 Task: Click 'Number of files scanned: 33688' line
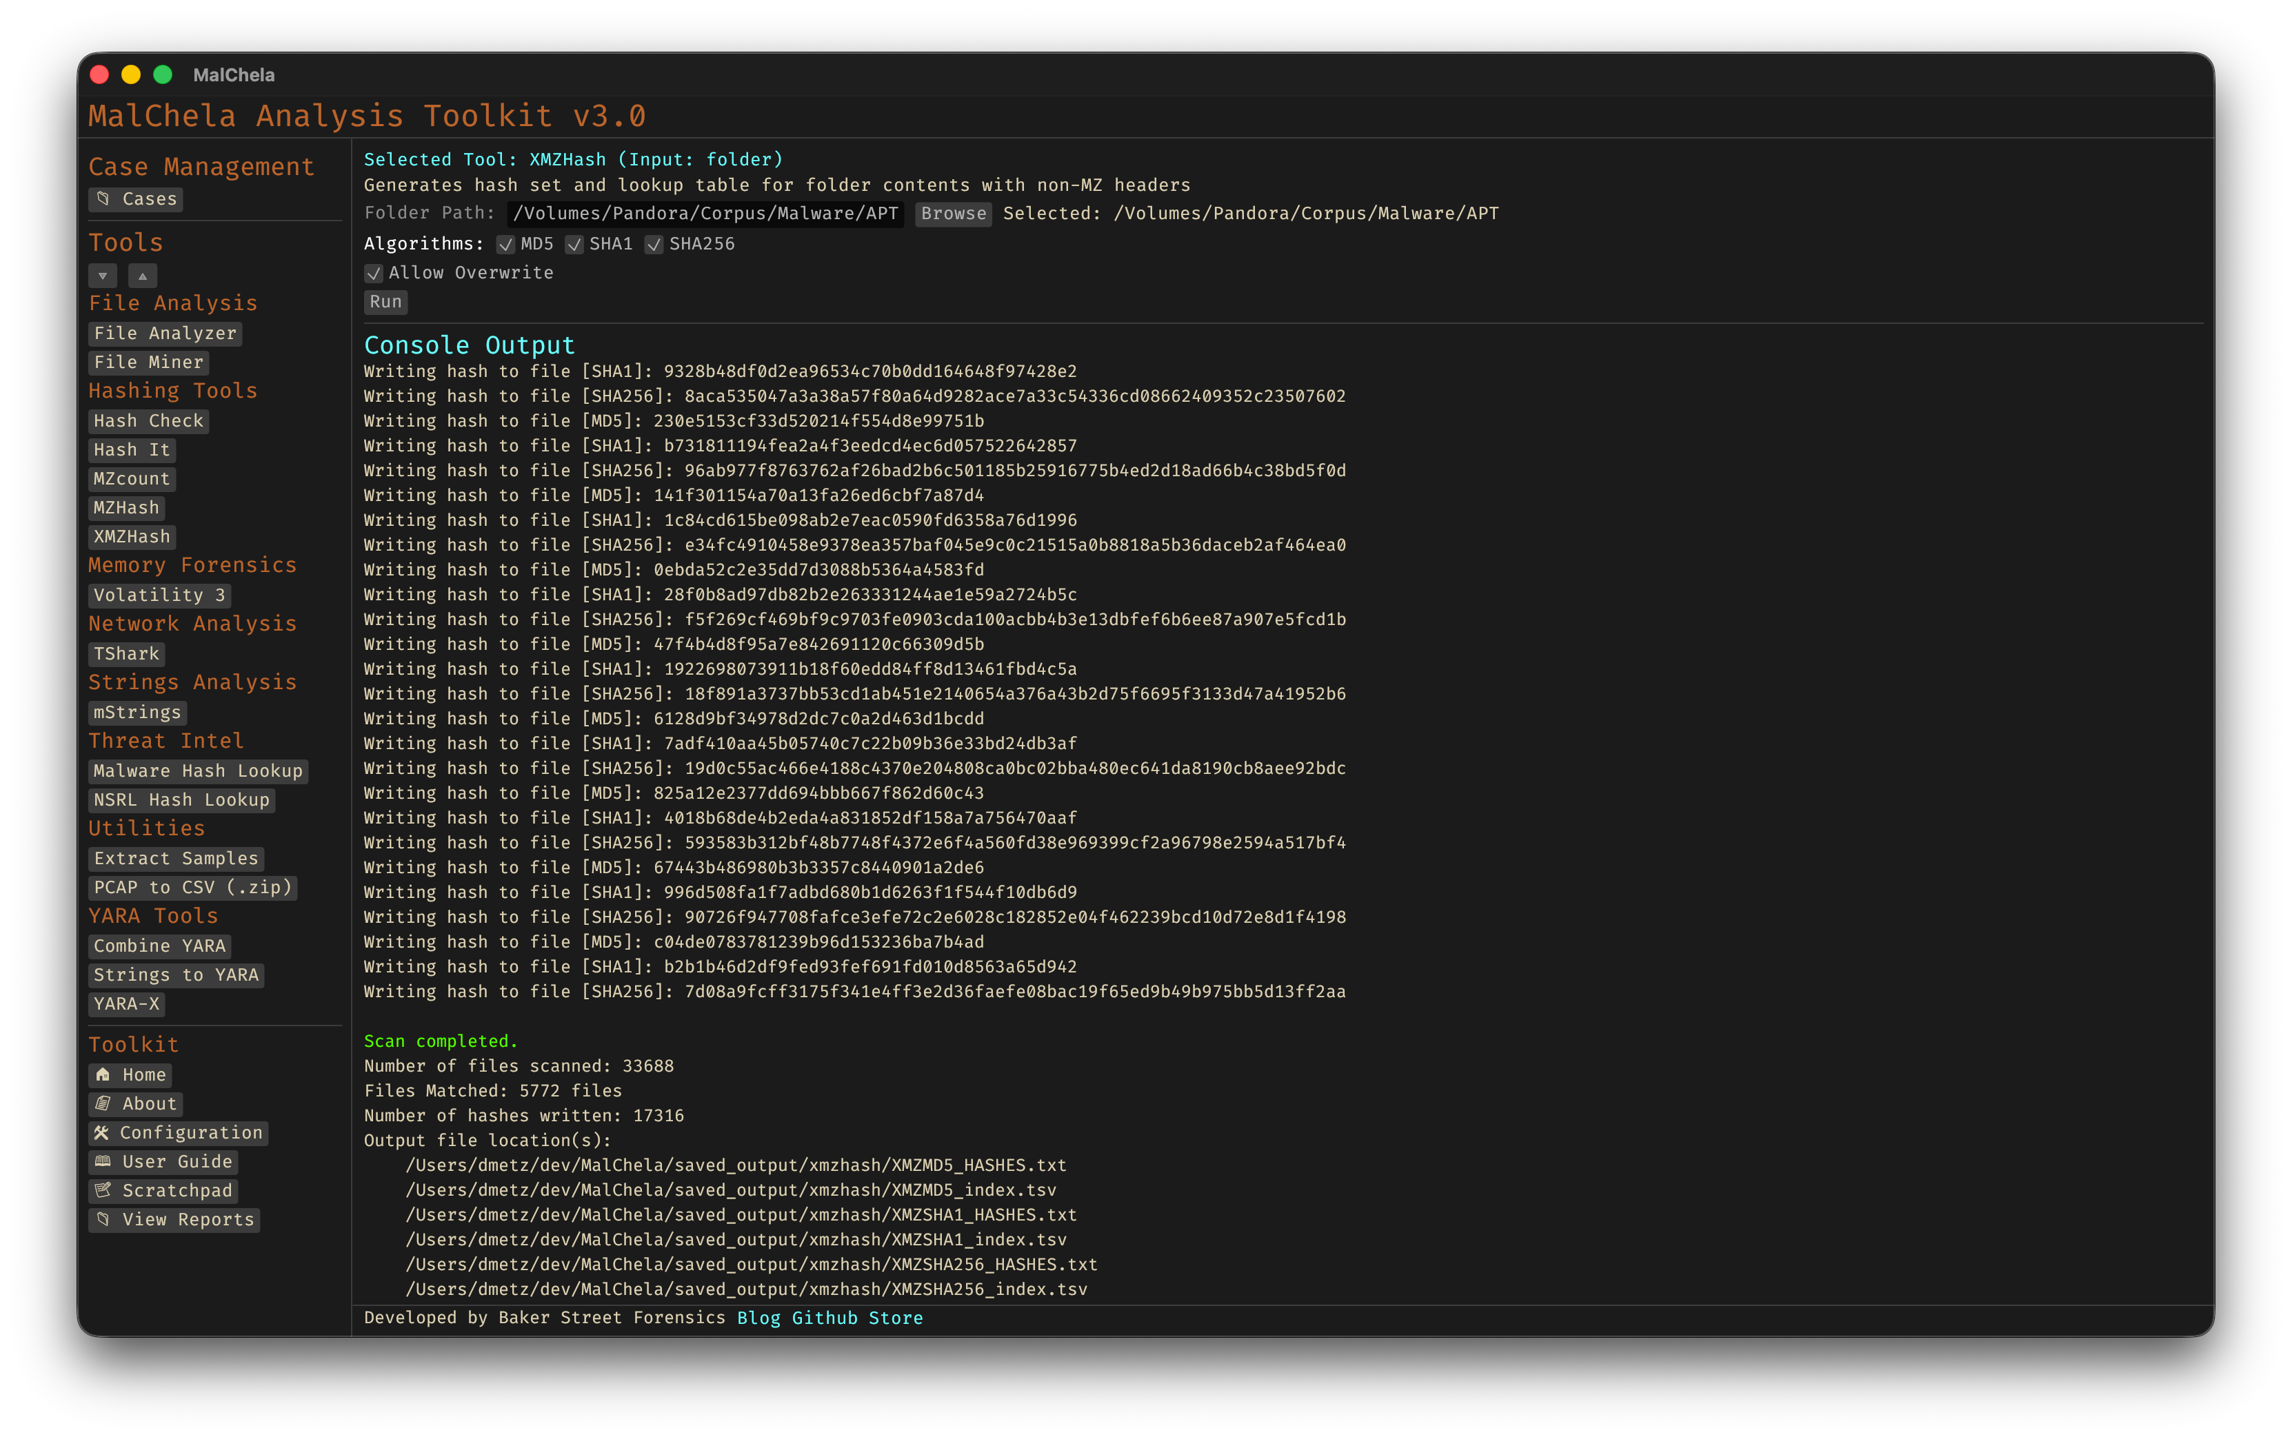point(519,1066)
